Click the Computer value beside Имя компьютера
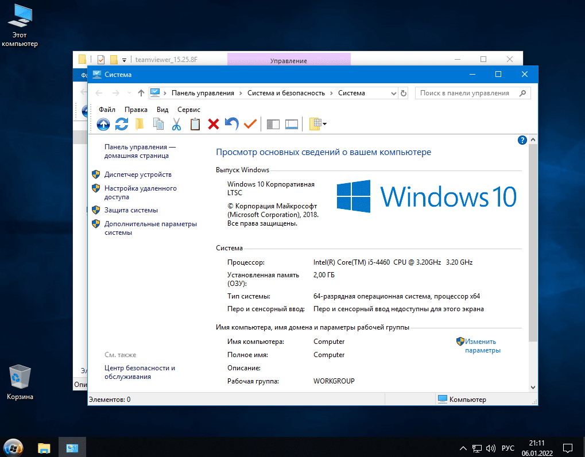 coord(329,342)
